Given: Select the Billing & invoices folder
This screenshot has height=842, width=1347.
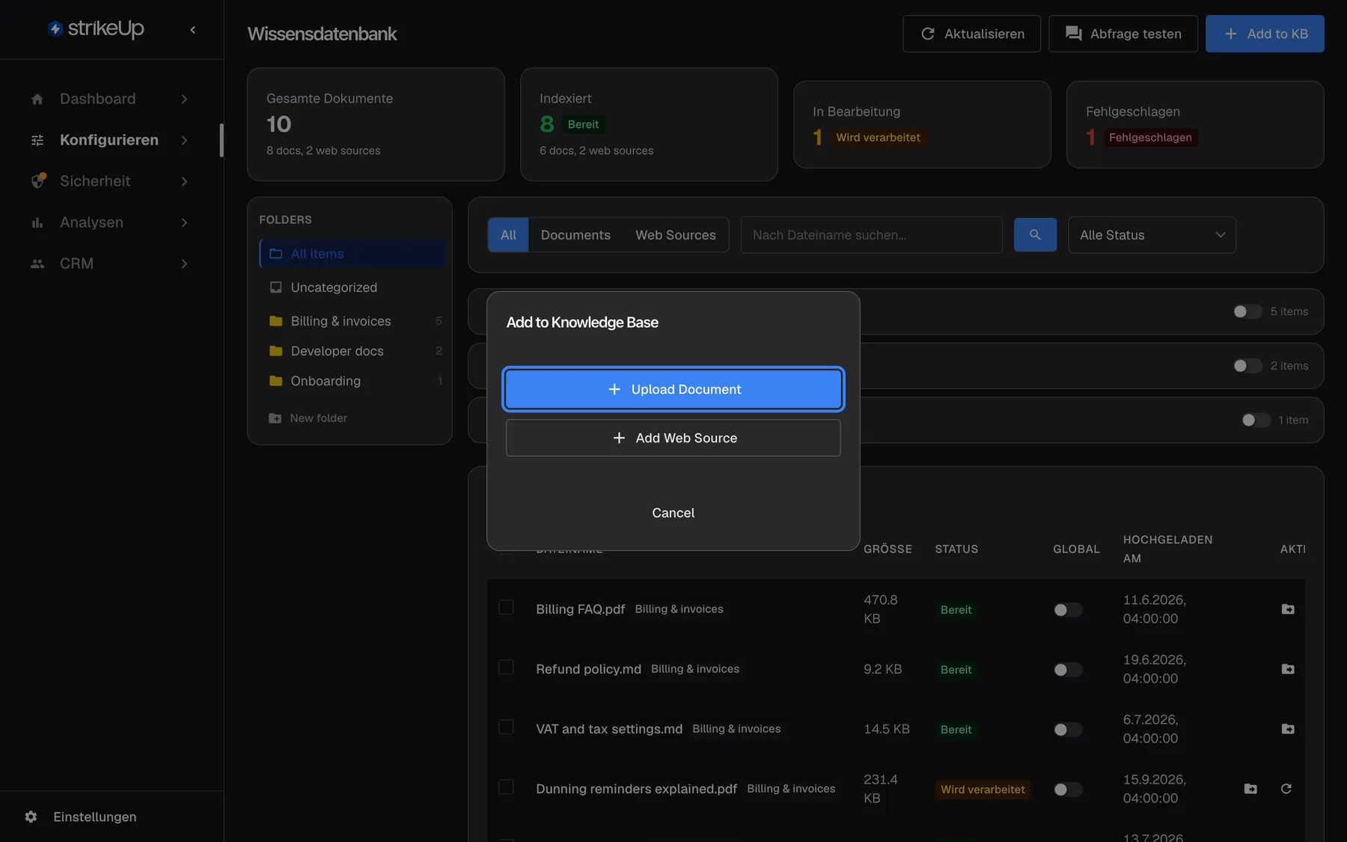Looking at the screenshot, I should (352, 321).
